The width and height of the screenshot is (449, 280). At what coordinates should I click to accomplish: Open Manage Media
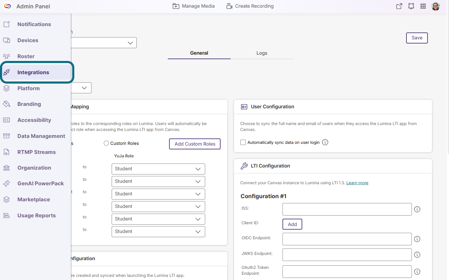(x=194, y=6)
